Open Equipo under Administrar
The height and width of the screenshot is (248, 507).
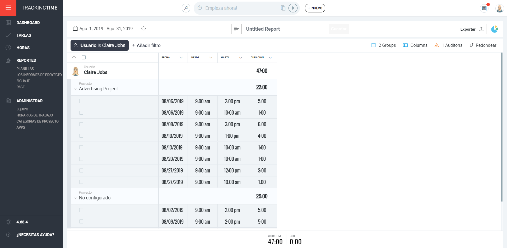pos(22,109)
